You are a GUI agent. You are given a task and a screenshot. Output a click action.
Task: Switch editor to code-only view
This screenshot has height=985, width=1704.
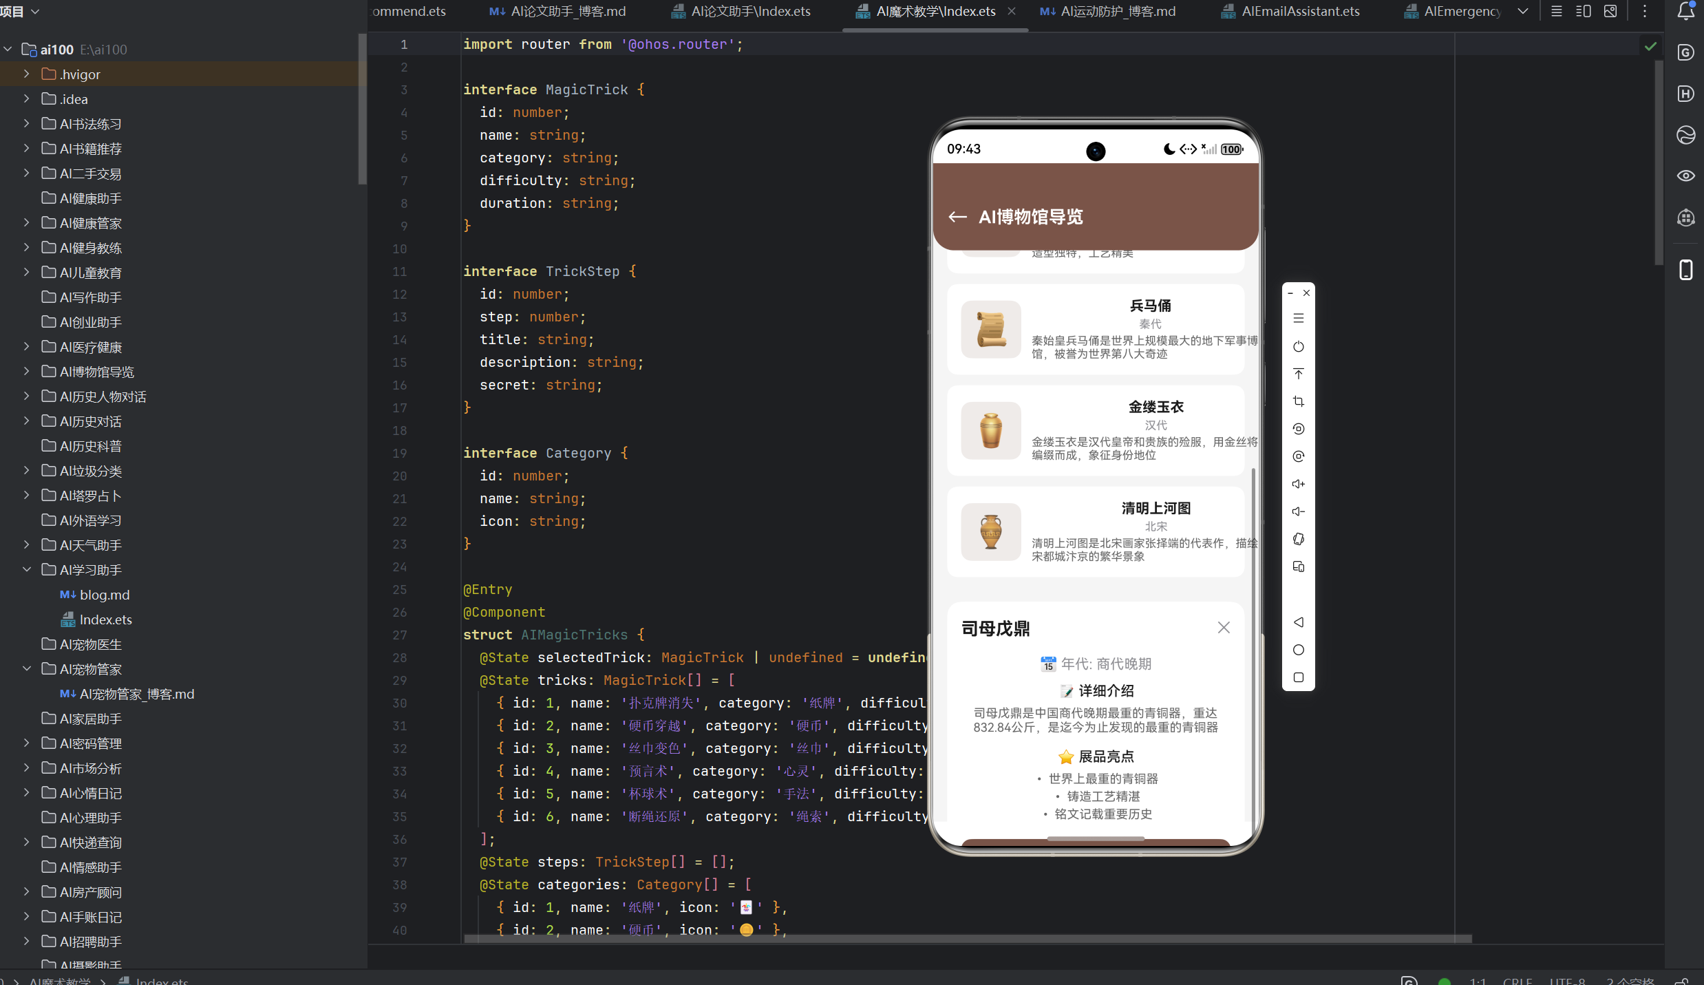pos(1556,11)
